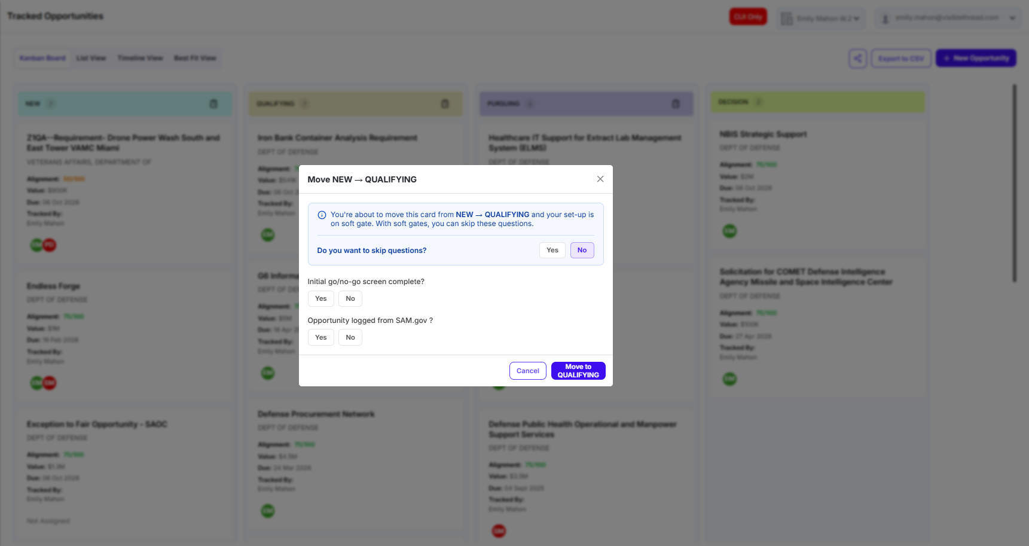Open NBIS Strategic Support card title
Screen dimensions: 1029x546
pyautogui.click(x=763, y=134)
